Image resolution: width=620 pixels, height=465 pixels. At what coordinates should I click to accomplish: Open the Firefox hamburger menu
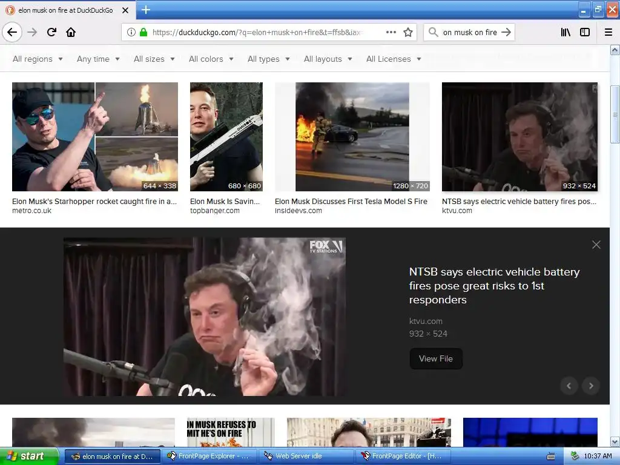[x=608, y=32]
